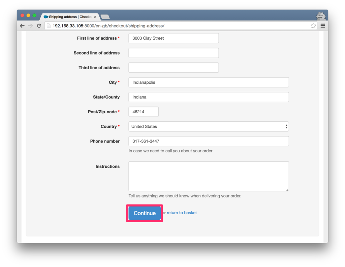Bookmark page with the star icon
The width and height of the screenshot is (345, 267).
[x=313, y=26]
